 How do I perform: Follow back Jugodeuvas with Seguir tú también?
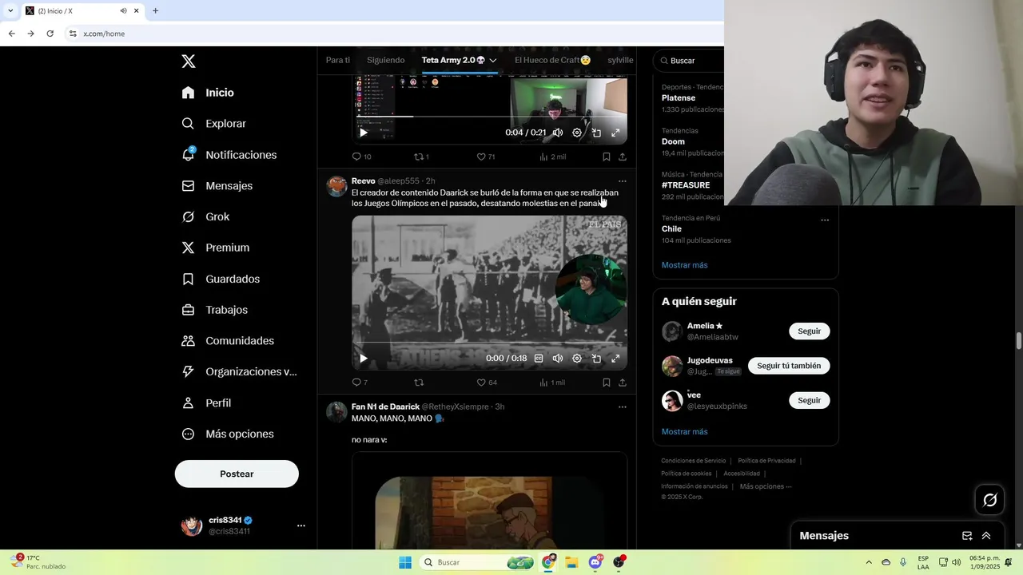(x=789, y=366)
